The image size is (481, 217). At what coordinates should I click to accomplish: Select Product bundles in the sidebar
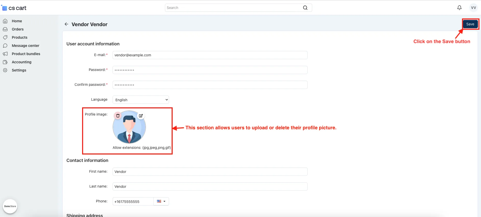(x=26, y=54)
